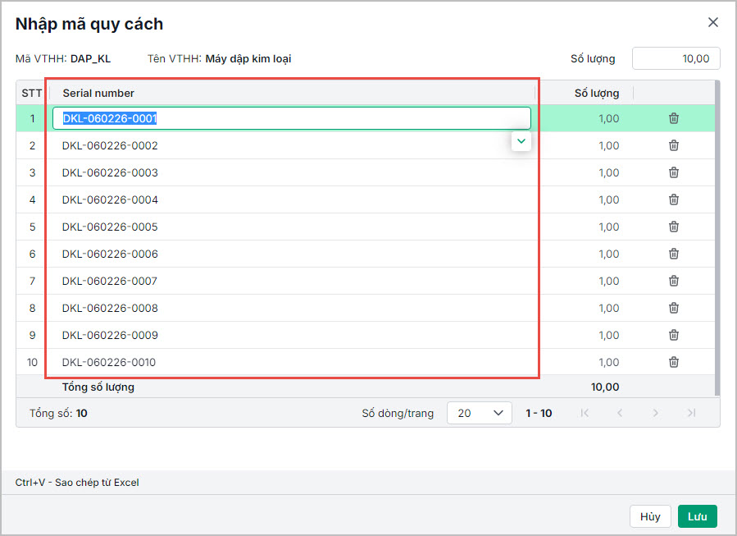Delete row with serial DKL-060226-0010
737x536 pixels.
[674, 362]
